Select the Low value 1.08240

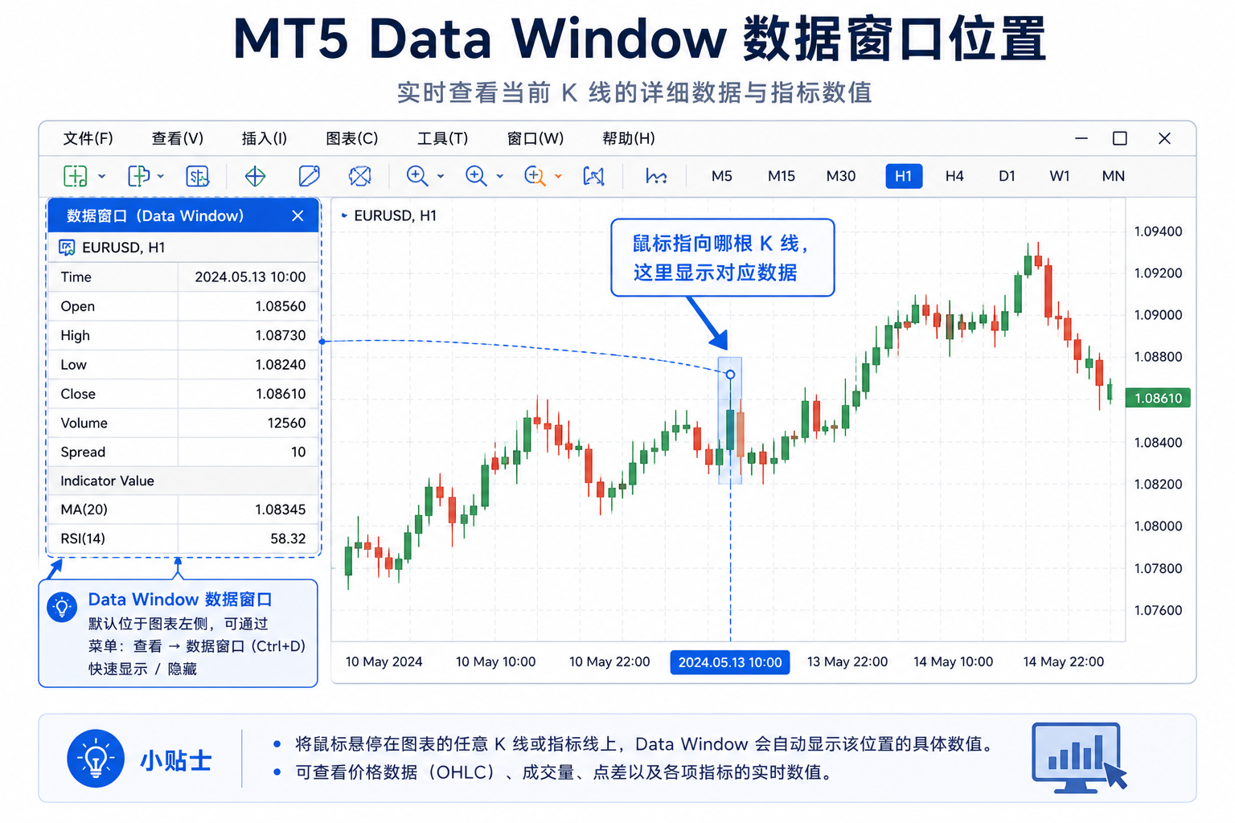(x=281, y=365)
